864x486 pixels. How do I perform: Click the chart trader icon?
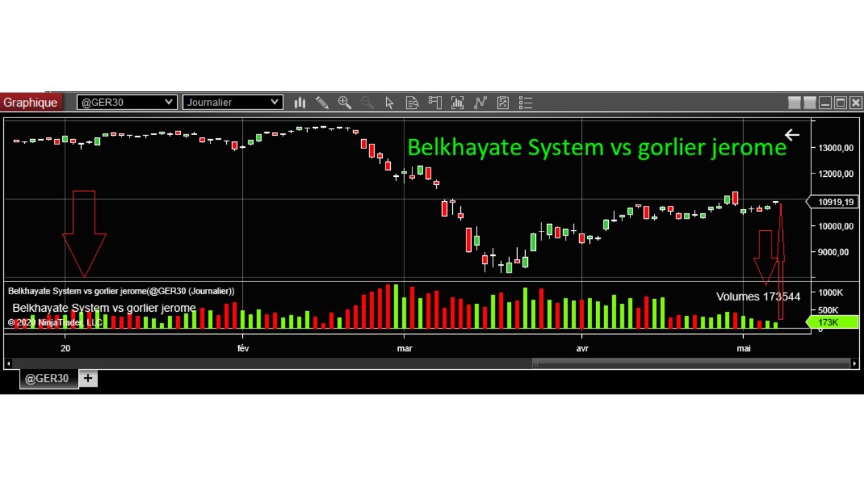pos(435,103)
